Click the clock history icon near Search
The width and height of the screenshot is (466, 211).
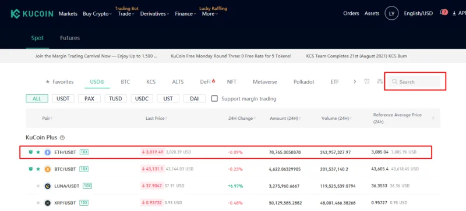pyautogui.click(x=367, y=81)
